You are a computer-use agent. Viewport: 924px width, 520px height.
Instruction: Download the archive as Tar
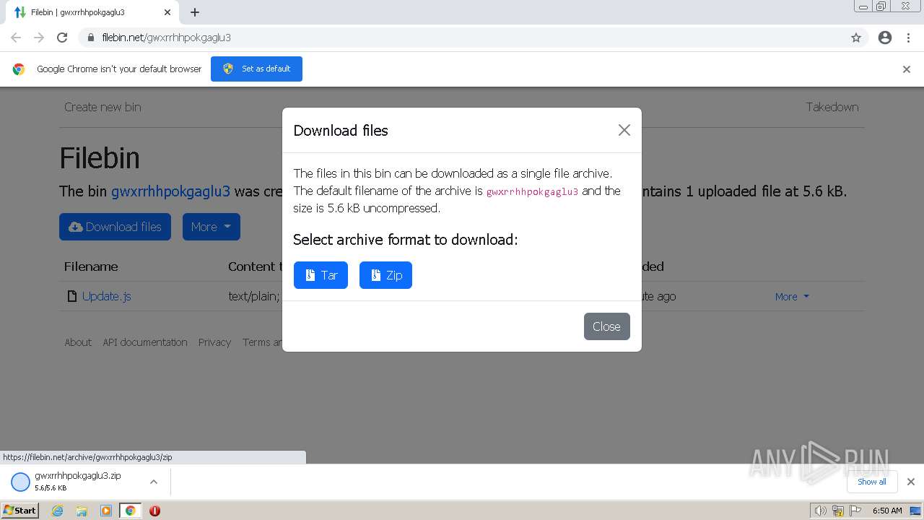coord(321,275)
